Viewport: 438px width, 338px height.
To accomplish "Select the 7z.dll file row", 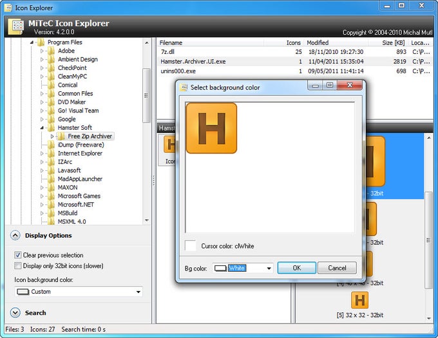I will (x=294, y=52).
